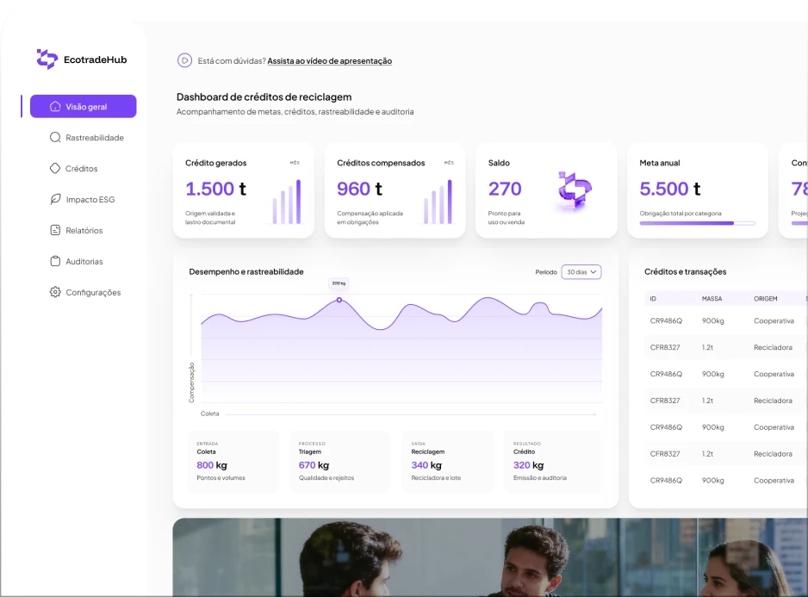Viewport: 808px width, 597px height.
Task: Click the Créditos diamond icon
Action: 55,168
